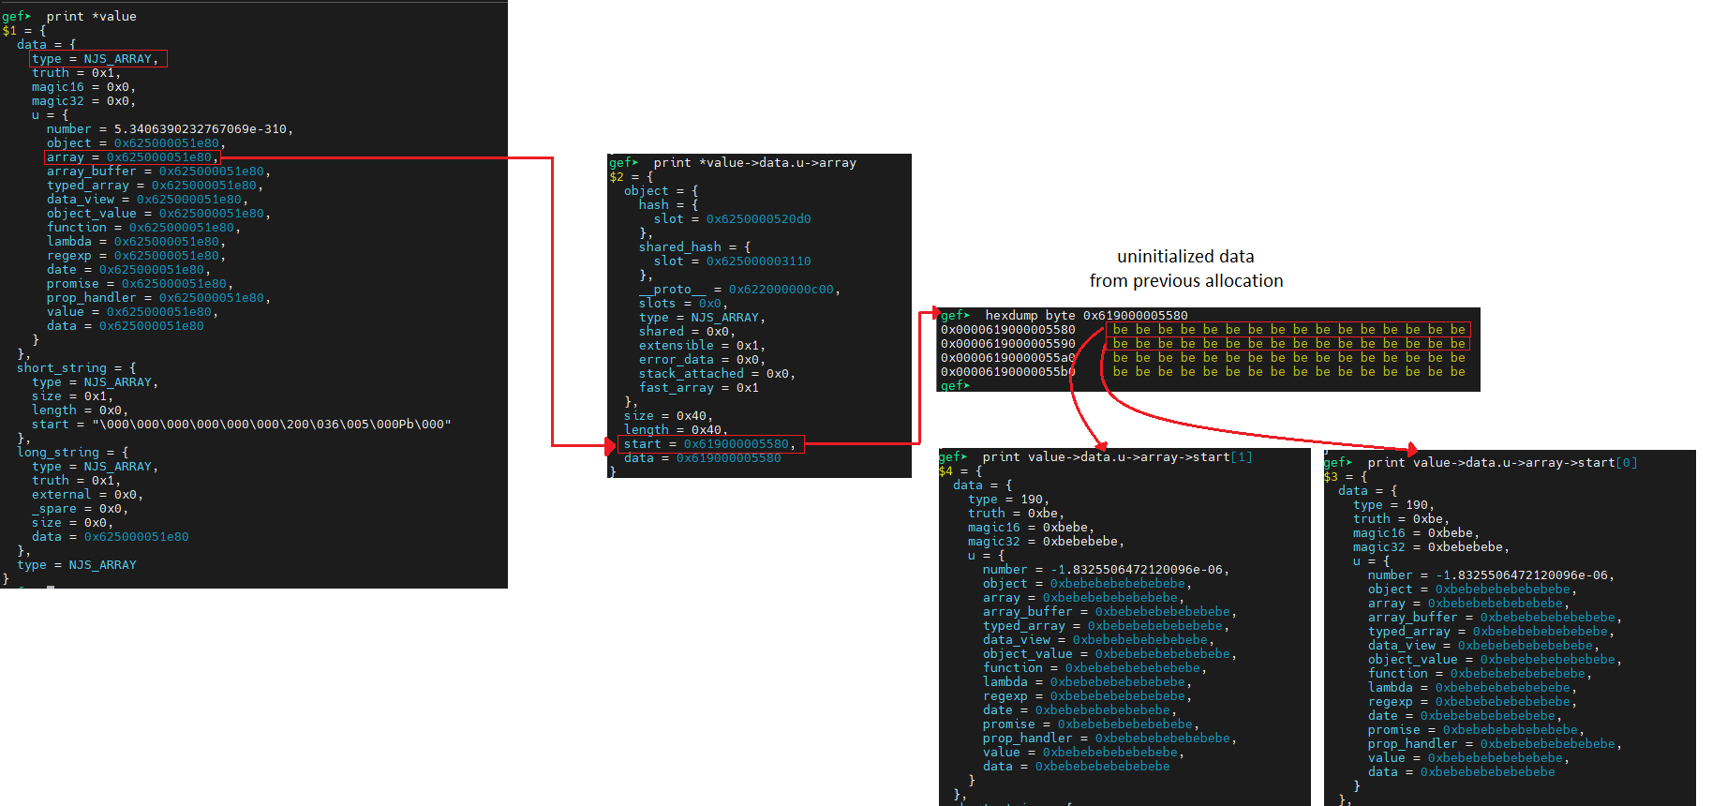Select hexdump address 0x0000619000005590

[x=1007, y=343]
